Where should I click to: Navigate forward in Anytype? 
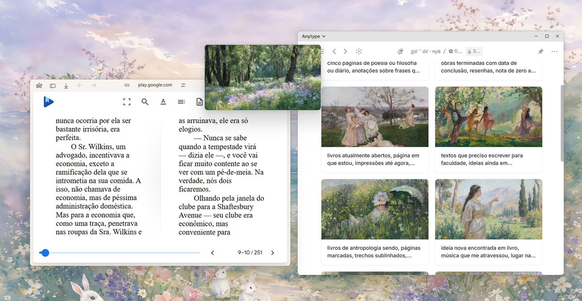pos(346,51)
